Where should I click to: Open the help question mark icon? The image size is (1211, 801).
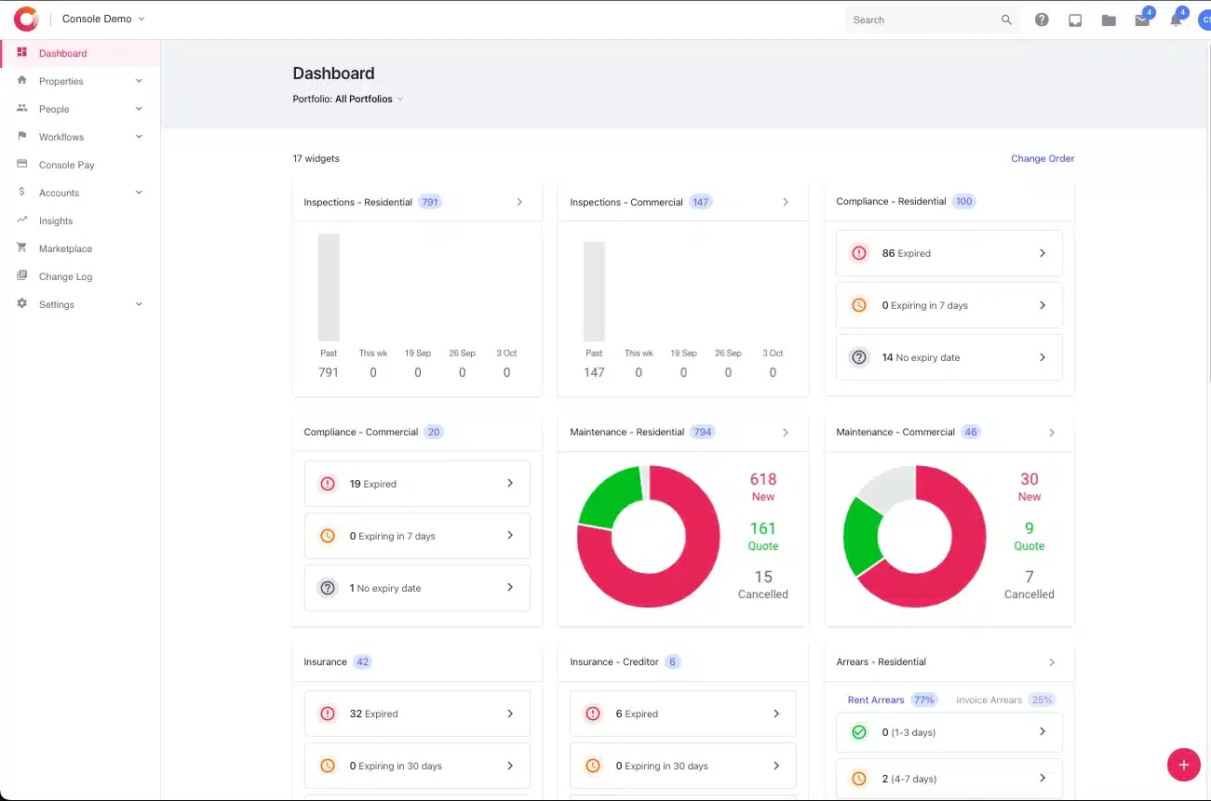pyautogui.click(x=1042, y=20)
